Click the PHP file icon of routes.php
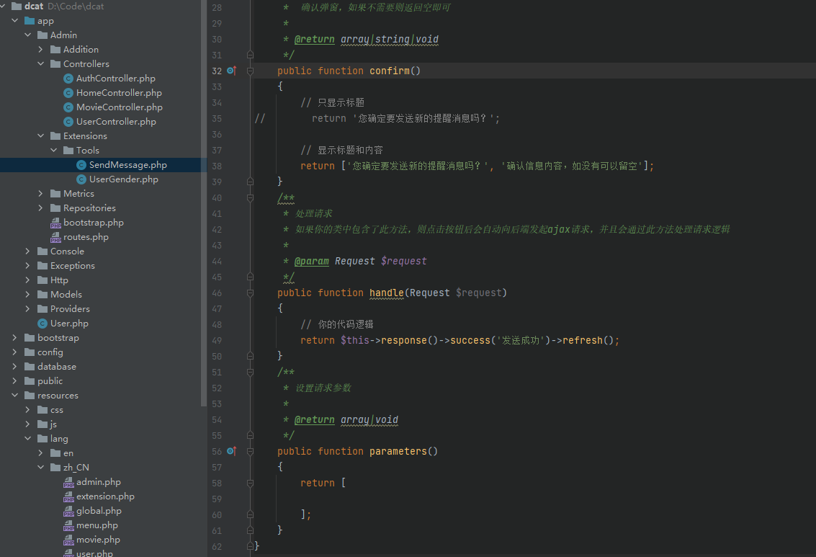This screenshot has height=557, width=816. 55,237
